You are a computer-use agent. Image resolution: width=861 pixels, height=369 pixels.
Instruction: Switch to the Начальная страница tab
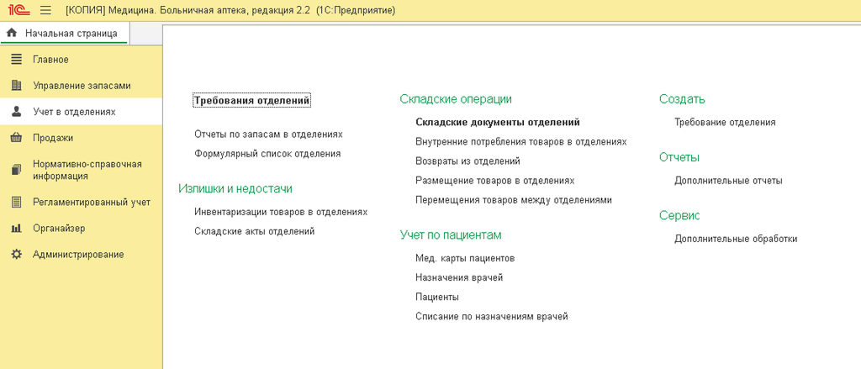[71, 33]
